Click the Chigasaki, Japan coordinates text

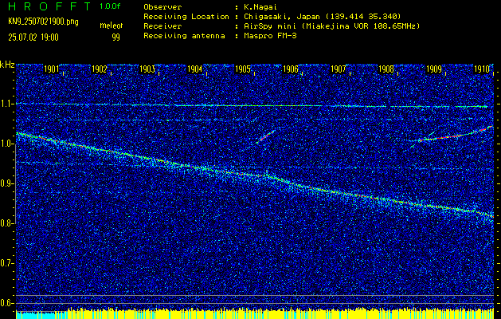point(323,17)
